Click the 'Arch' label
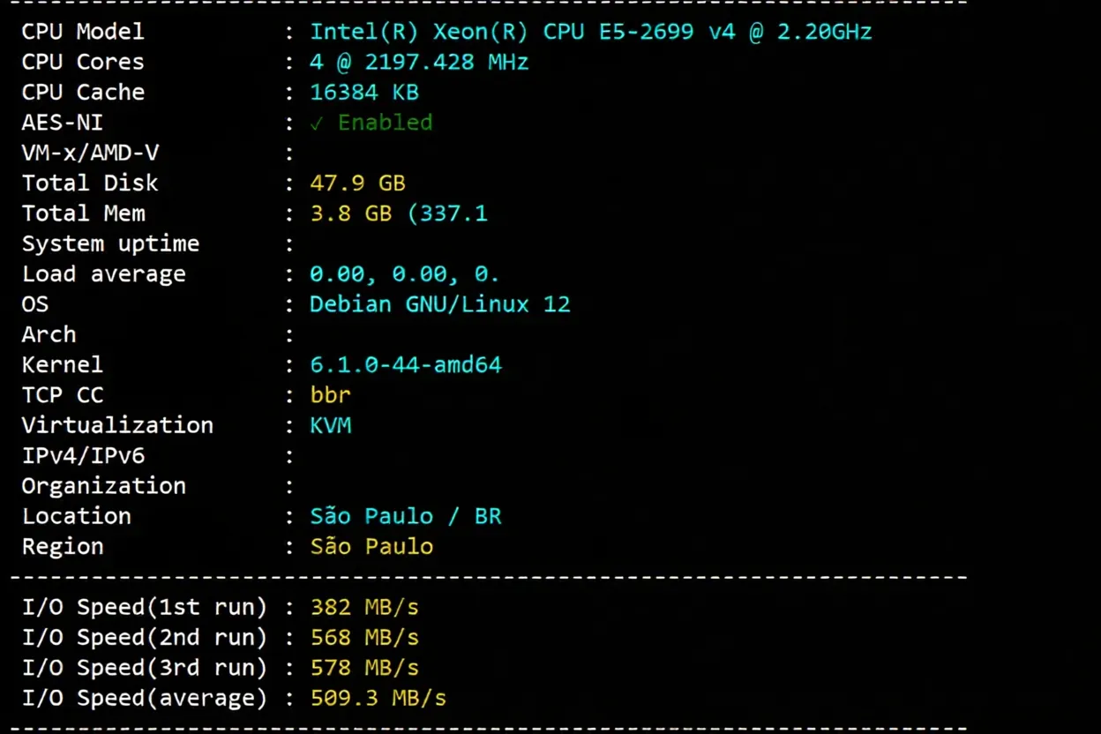Viewport: 1101px width, 734px height. (49, 334)
